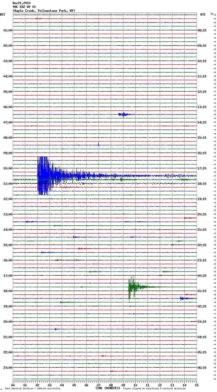Click the 20:00 MST hour label
The width and height of the screenshot is (217, 392).
[x=8, y=322]
